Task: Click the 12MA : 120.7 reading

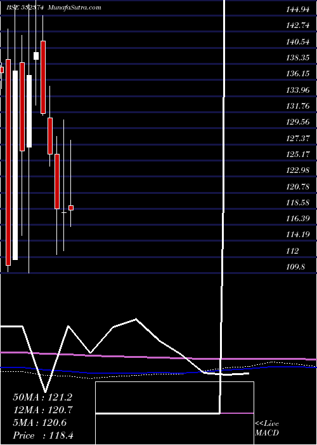Action: point(42,410)
